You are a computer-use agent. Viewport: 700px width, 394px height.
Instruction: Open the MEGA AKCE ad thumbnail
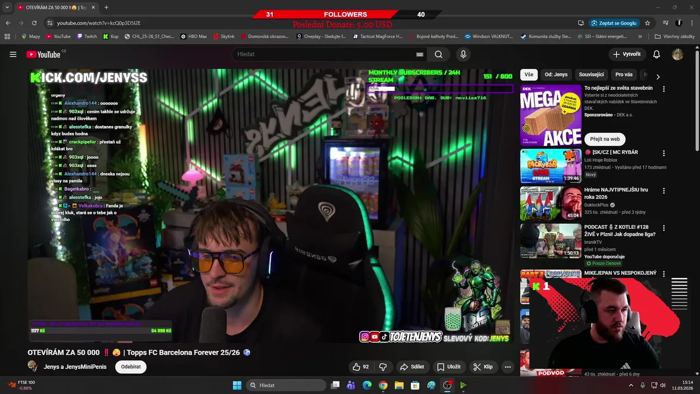click(x=551, y=115)
